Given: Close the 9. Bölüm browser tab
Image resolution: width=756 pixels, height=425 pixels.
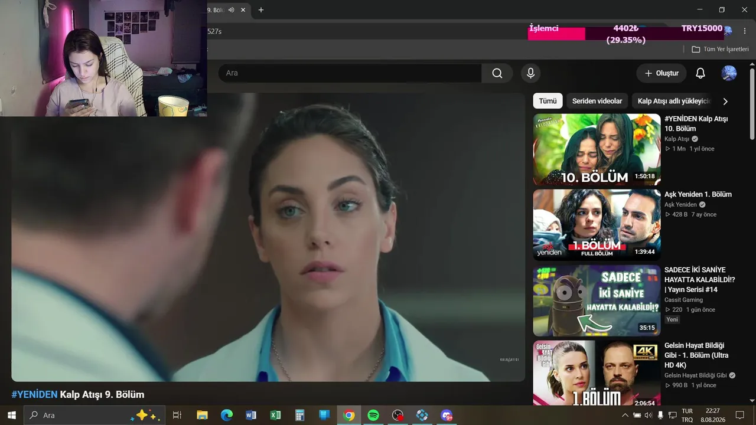Looking at the screenshot, I should click(x=243, y=9).
